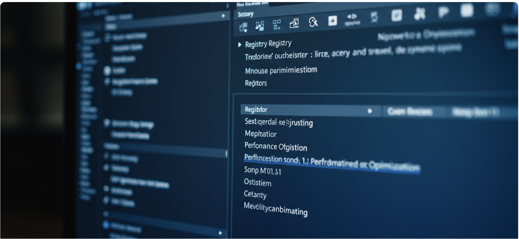Click the arrow in the Regittor header
The height and width of the screenshot is (239, 519).
click(x=370, y=111)
